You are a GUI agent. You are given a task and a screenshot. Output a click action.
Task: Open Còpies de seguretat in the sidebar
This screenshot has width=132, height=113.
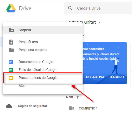32,106
